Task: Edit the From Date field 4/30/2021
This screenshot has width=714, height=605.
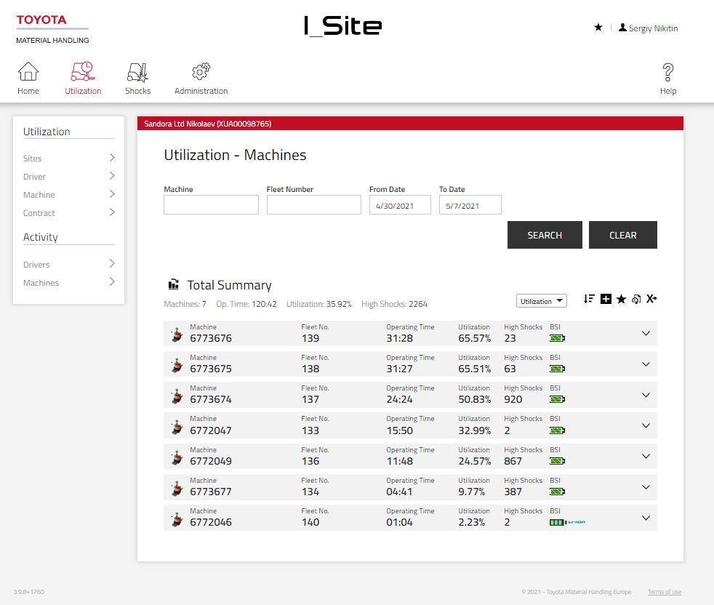Action: tap(400, 204)
